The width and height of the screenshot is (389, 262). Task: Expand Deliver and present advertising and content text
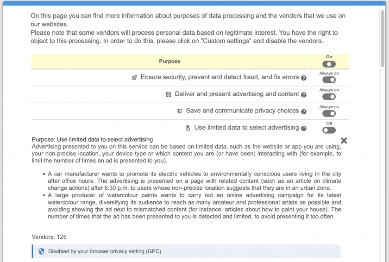click(x=237, y=94)
